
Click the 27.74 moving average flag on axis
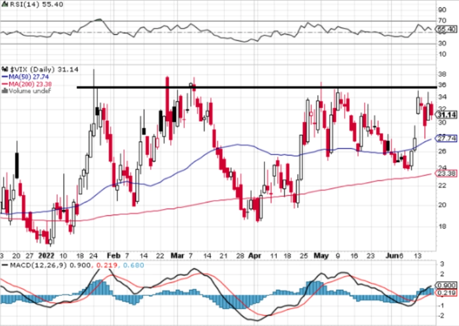pyautogui.click(x=447, y=138)
